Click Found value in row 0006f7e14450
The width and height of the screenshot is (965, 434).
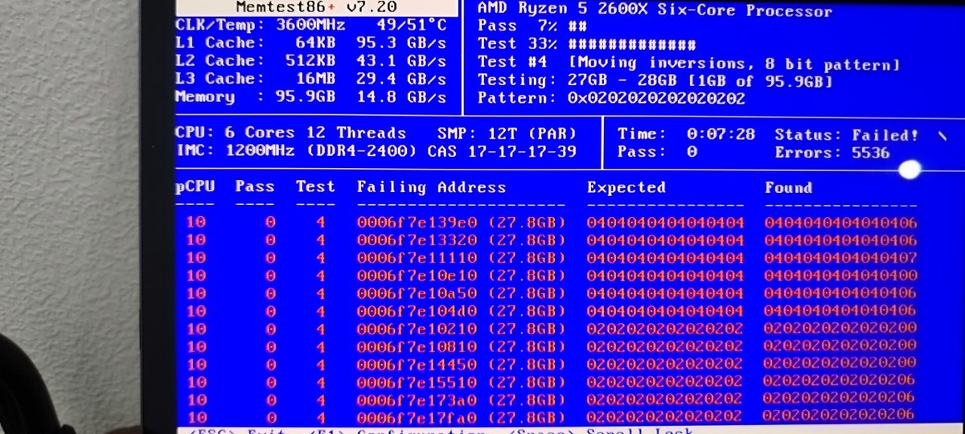pos(840,363)
